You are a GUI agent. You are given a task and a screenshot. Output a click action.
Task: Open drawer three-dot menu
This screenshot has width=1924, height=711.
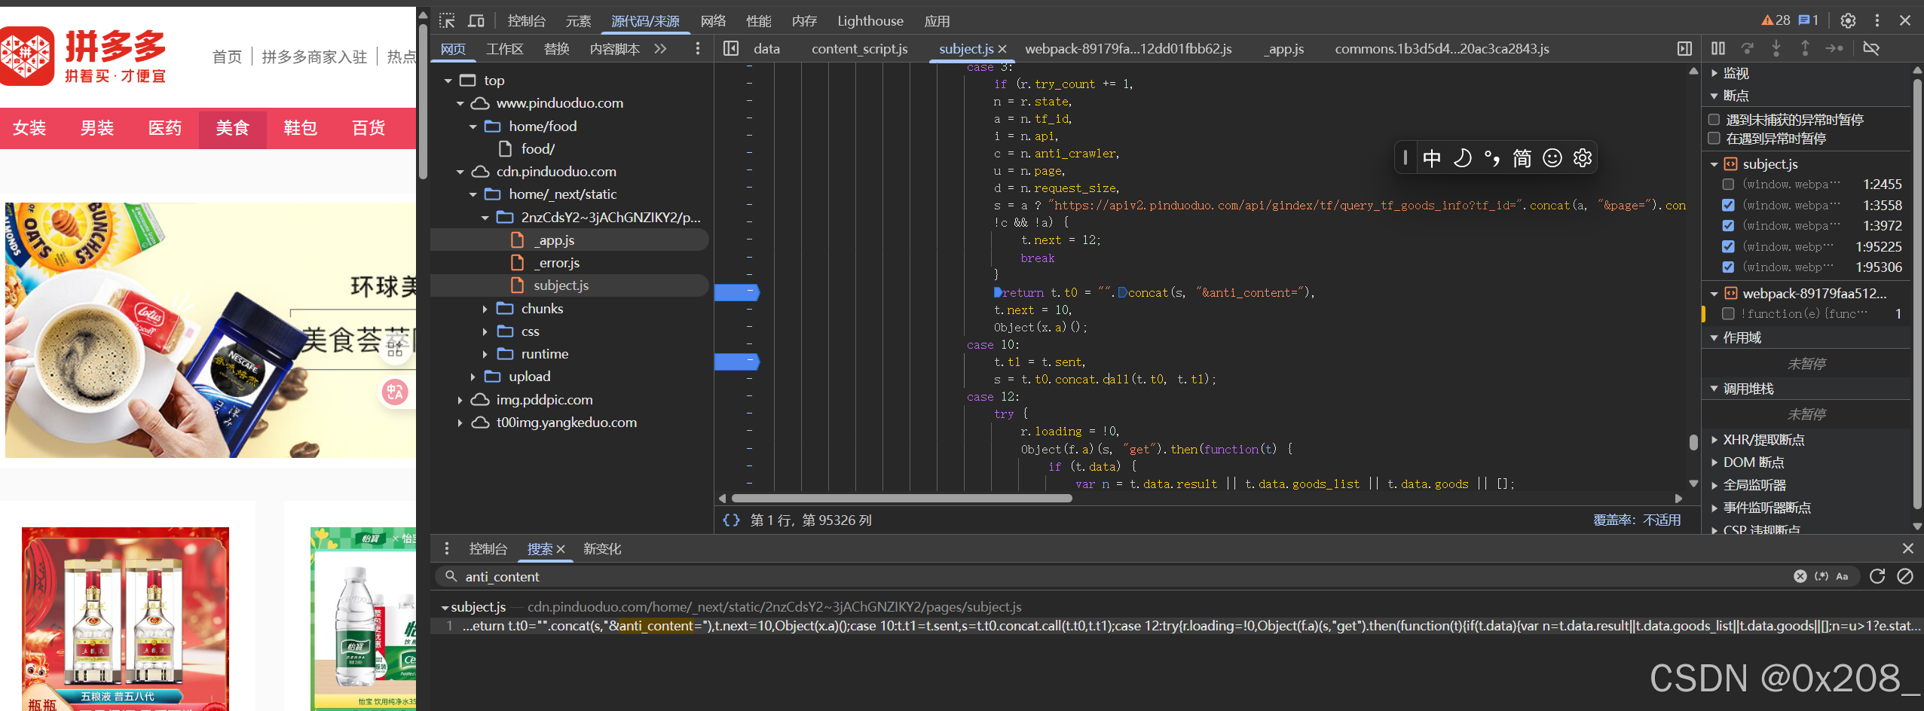pyautogui.click(x=447, y=548)
